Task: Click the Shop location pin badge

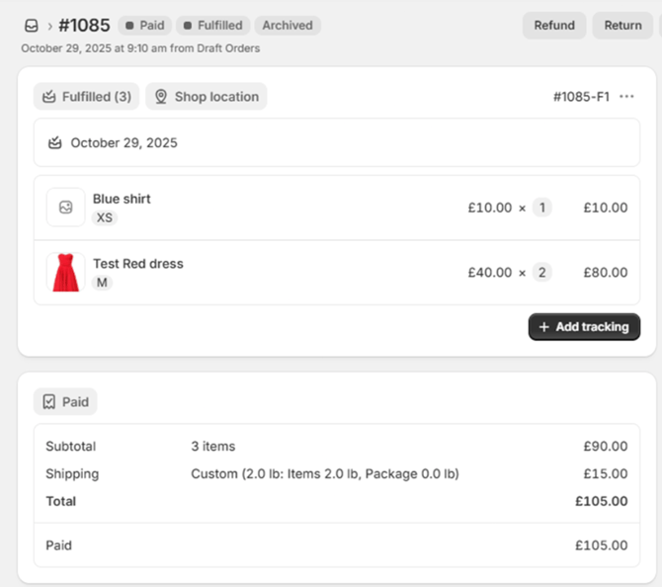Action: pos(207,97)
